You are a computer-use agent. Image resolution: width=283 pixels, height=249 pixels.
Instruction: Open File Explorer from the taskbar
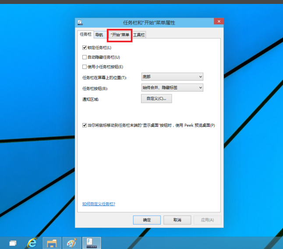[52, 243]
